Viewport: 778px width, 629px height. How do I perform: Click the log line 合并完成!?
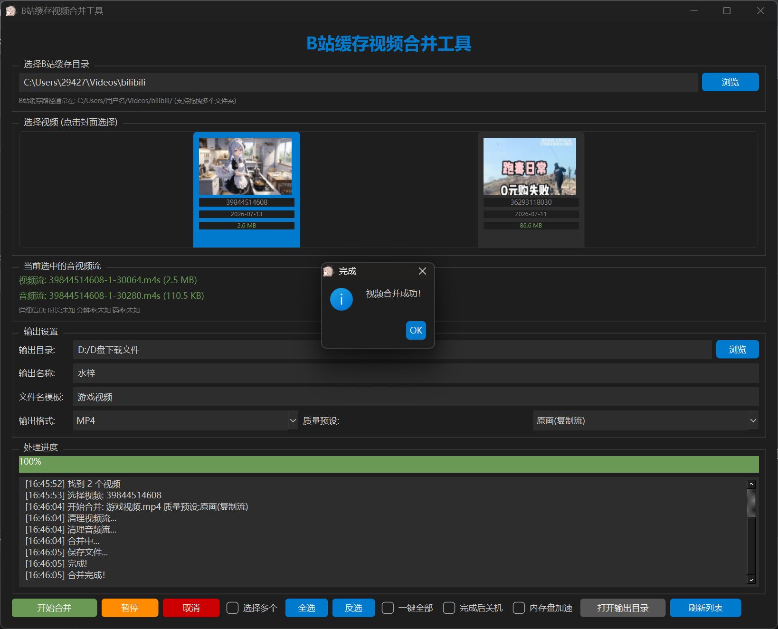pyautogui.click(x=65, y=575)
